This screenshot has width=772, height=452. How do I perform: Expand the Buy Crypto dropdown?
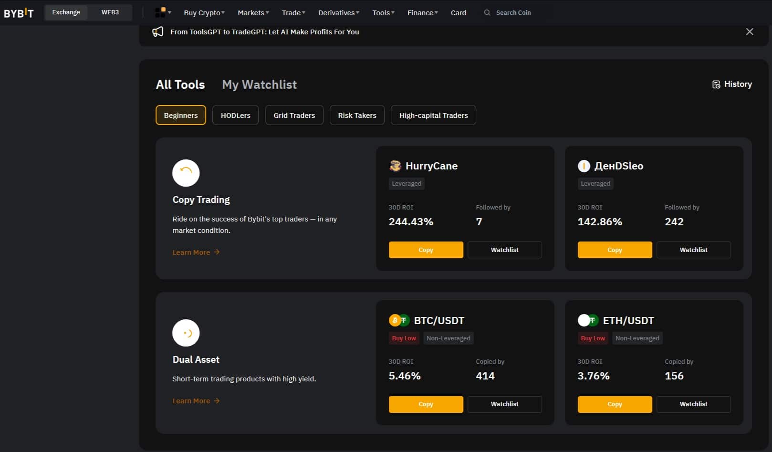click(x=204, y=13)
